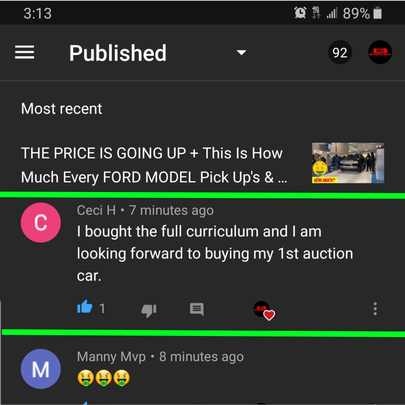Open the Ceci H commenter name

(x=96, y=210)
